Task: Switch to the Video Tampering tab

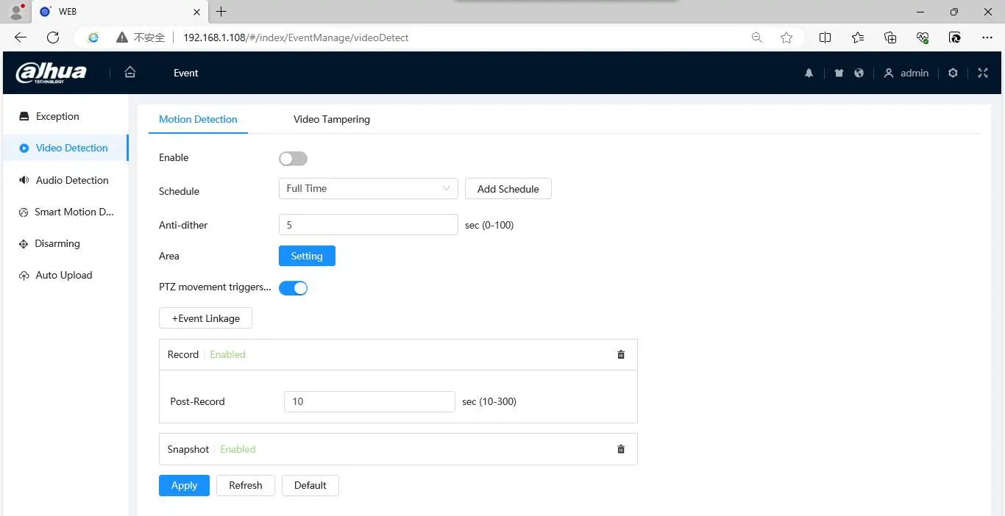Action: (x=332, y=119)
